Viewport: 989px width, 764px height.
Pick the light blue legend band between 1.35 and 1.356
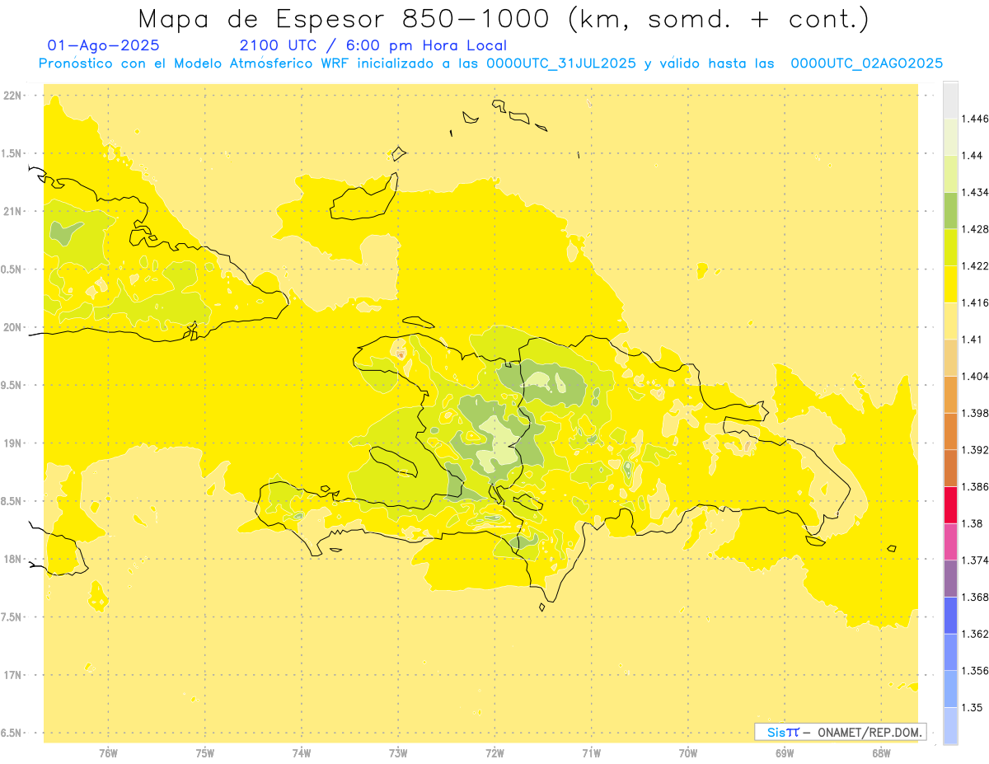pos(950,689)
